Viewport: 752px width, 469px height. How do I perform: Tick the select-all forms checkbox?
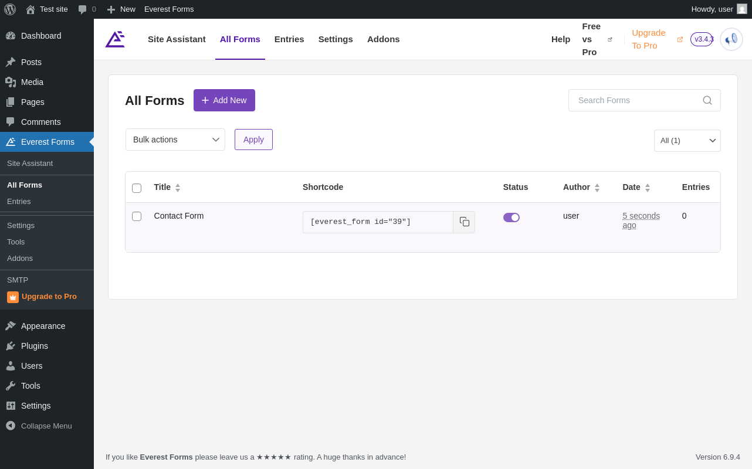coord(137,188)
